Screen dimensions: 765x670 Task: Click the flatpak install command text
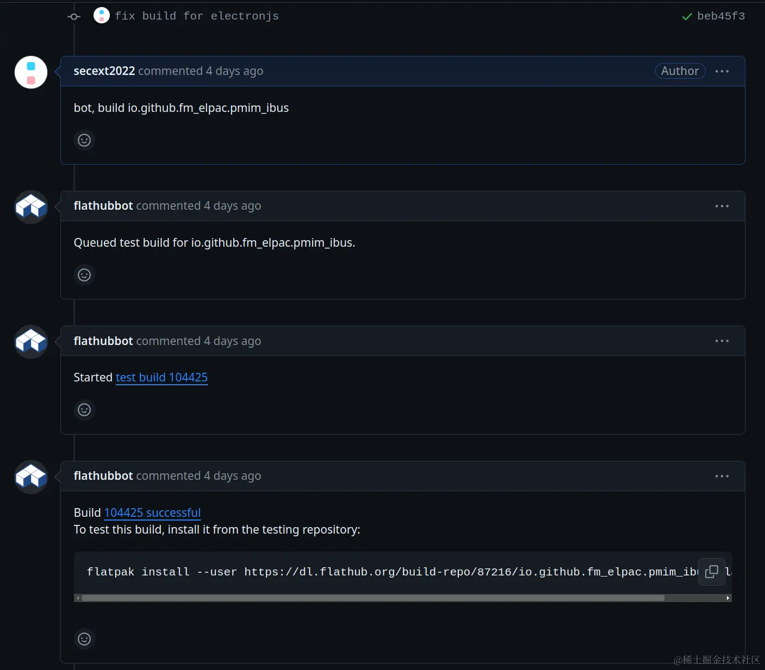pyautogui.click(x=393, y=572)
